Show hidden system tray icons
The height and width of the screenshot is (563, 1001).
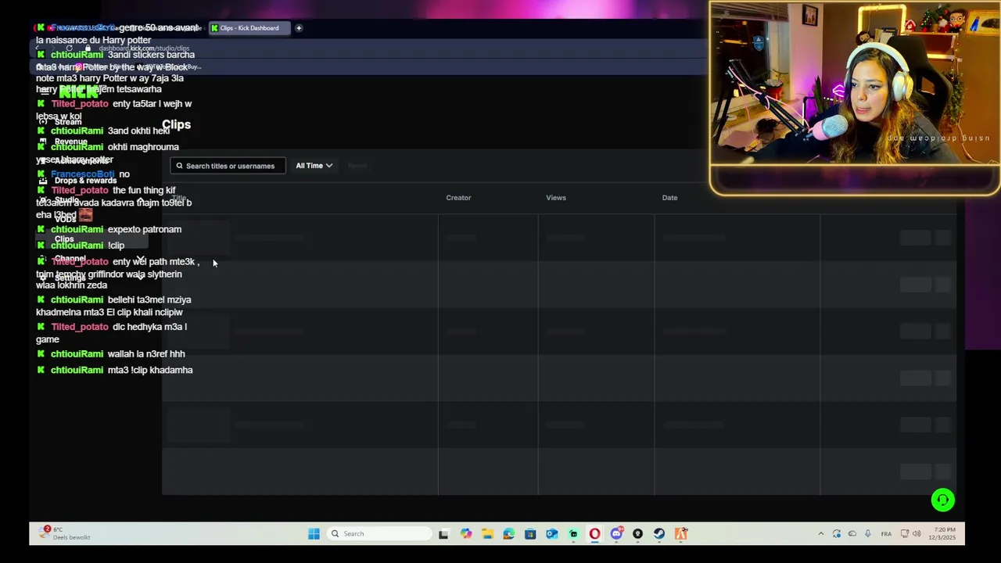pyautogui.click(x=820, y=534)
